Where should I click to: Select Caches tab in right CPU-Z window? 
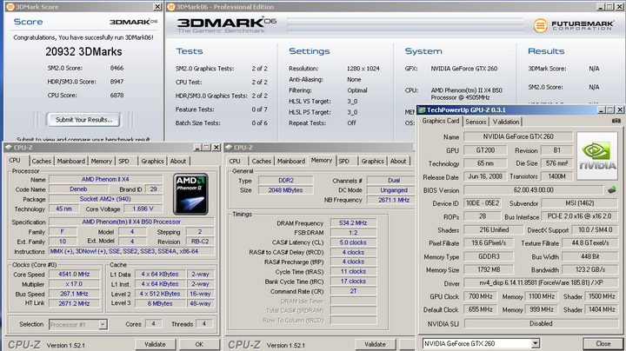pos(262,161)
